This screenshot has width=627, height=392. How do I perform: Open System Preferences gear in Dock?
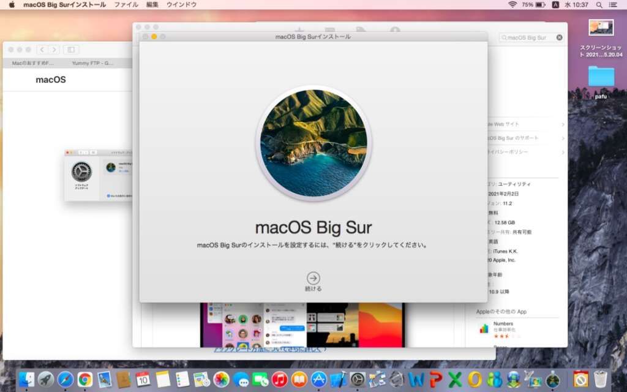[358, 379]
